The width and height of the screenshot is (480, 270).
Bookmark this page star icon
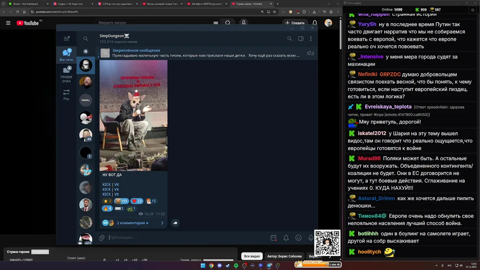[x=274, y=12]
